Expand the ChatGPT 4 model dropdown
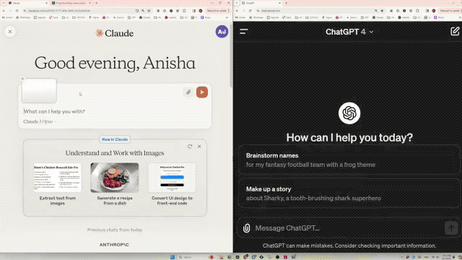Viewport: 462px width, 260px height. [x=349, y=32]
